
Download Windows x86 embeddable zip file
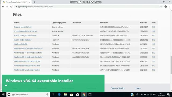pos(27,61)
